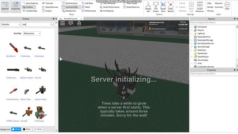Show the Output window
Screen dimensions: 238x134
click(47, 11)
